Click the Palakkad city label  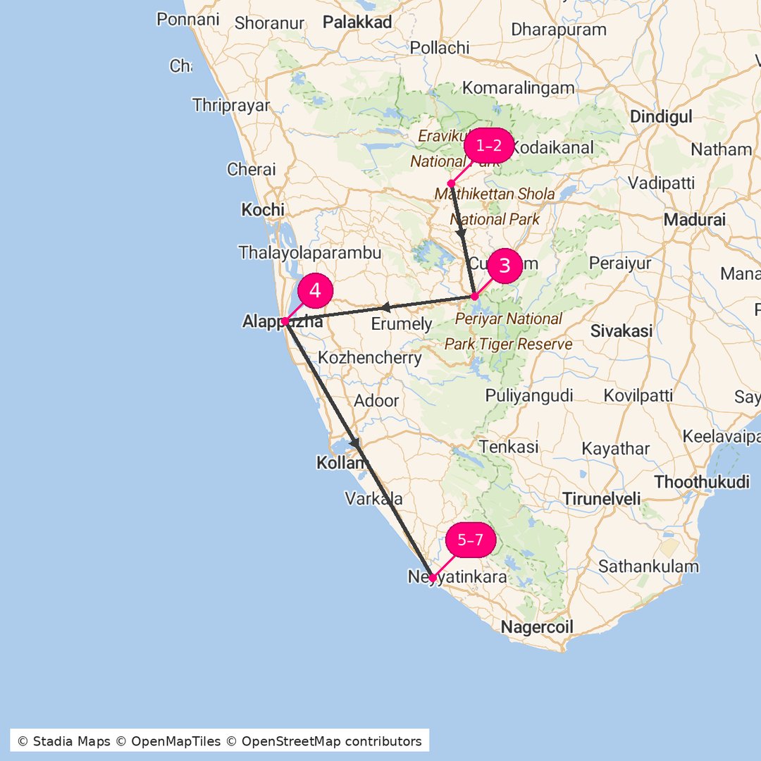(x=357, y=22)
